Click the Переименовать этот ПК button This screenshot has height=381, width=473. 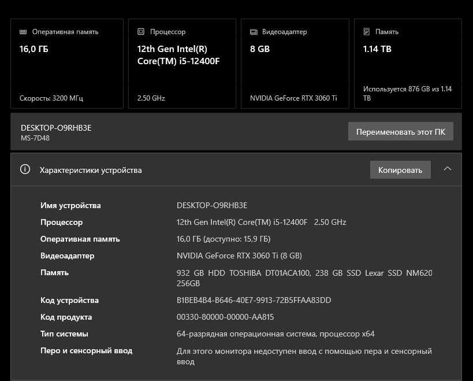click(401, 132)
